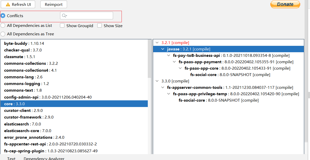Viewport: 310px width, 160px height.
Task: Switch to the Text tab
Action: tap(11, 158)
